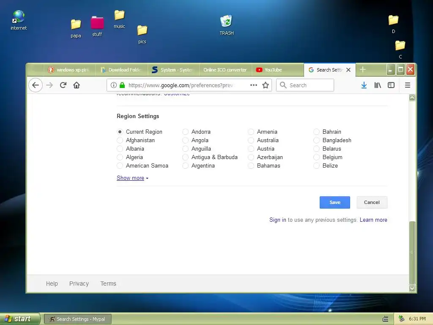Open the home page icon

[77, 85]
